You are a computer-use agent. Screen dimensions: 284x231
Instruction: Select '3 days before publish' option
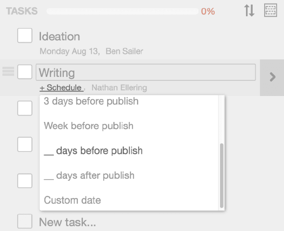(91, 101)
